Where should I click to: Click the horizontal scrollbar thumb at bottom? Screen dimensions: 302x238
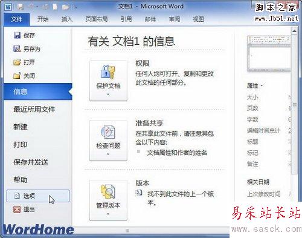pos(127,231)
